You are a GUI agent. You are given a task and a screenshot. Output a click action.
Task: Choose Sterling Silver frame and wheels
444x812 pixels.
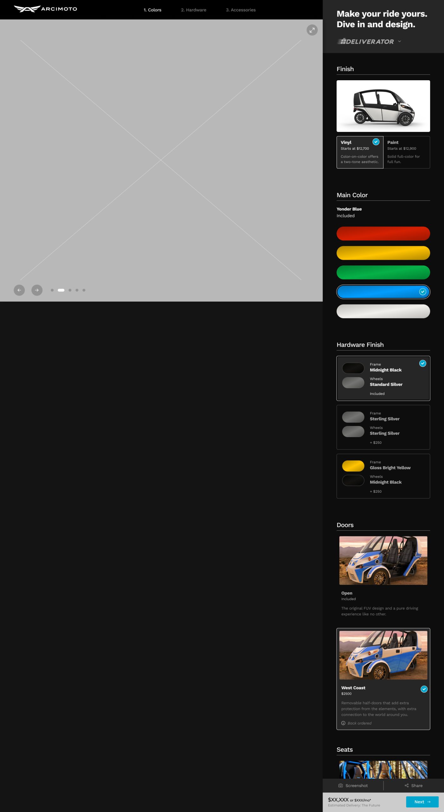point(383,427)
